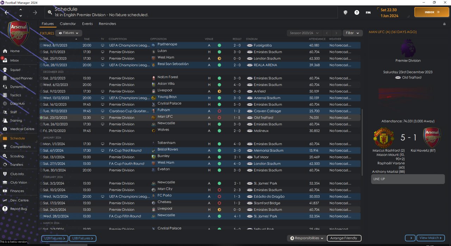Screen dimensions: 451x246
Task: Sort by the OPPOSITION column header
Action: (158, 39)
